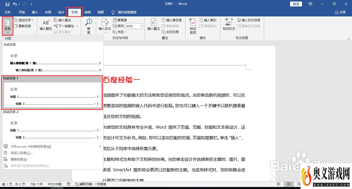This screenshot has width=352, height=189.
Task: Switch to print layout view icon
Action: [x=289, y=184]
